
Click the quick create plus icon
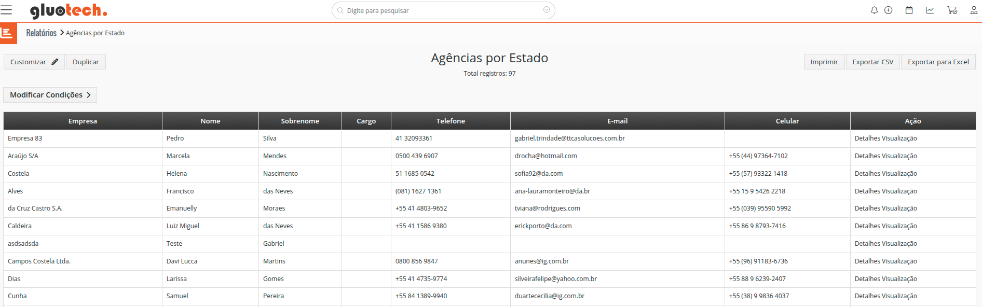(888, 10)
